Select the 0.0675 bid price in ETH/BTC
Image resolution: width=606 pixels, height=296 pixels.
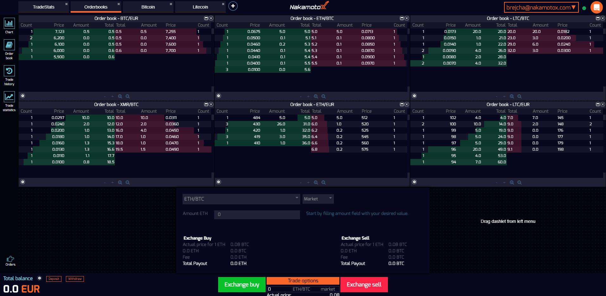pyautogui.click(x=254, y=32)
